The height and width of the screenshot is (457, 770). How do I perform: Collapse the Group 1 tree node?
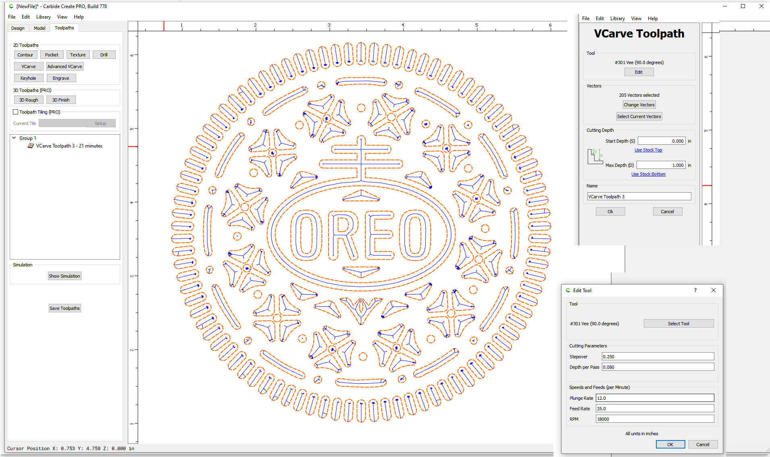point(14,138)
